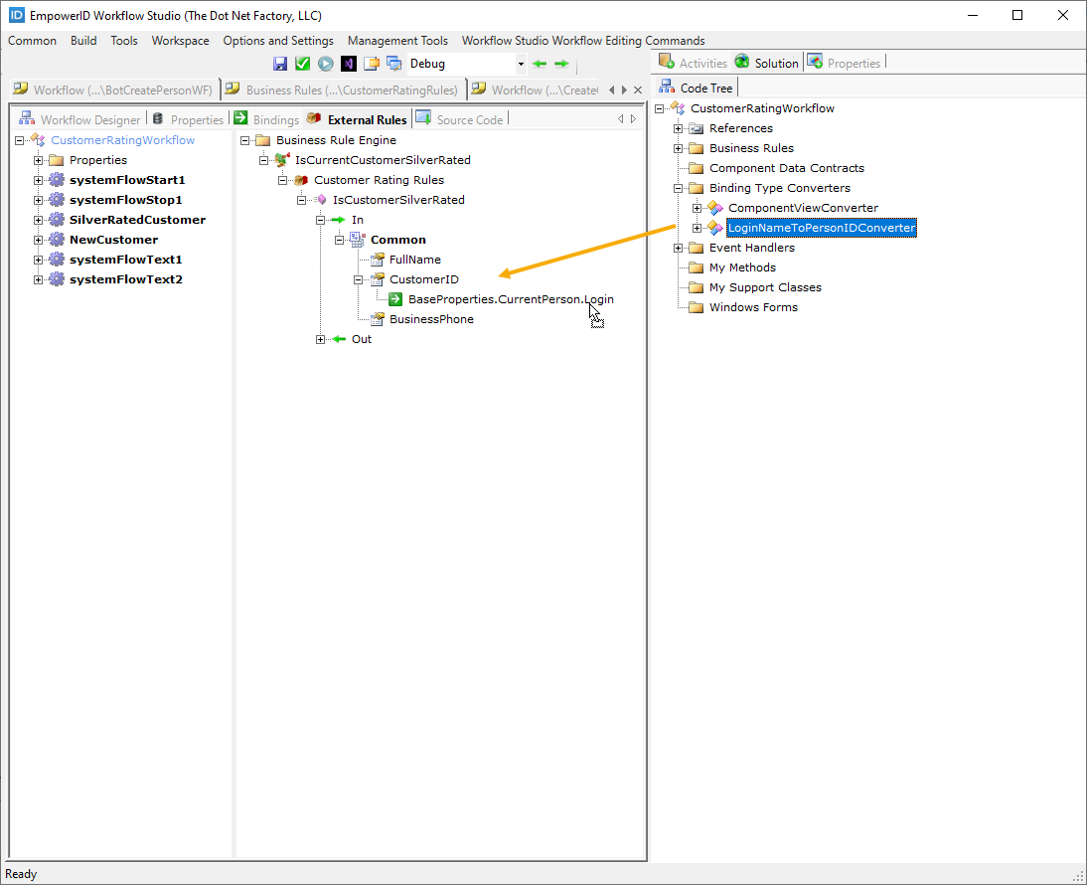Viewport: 1087px width, 885px height.
Task: Collapse Binding Type Converters folder
Action: pyautogui.click(x=678, y=188)
